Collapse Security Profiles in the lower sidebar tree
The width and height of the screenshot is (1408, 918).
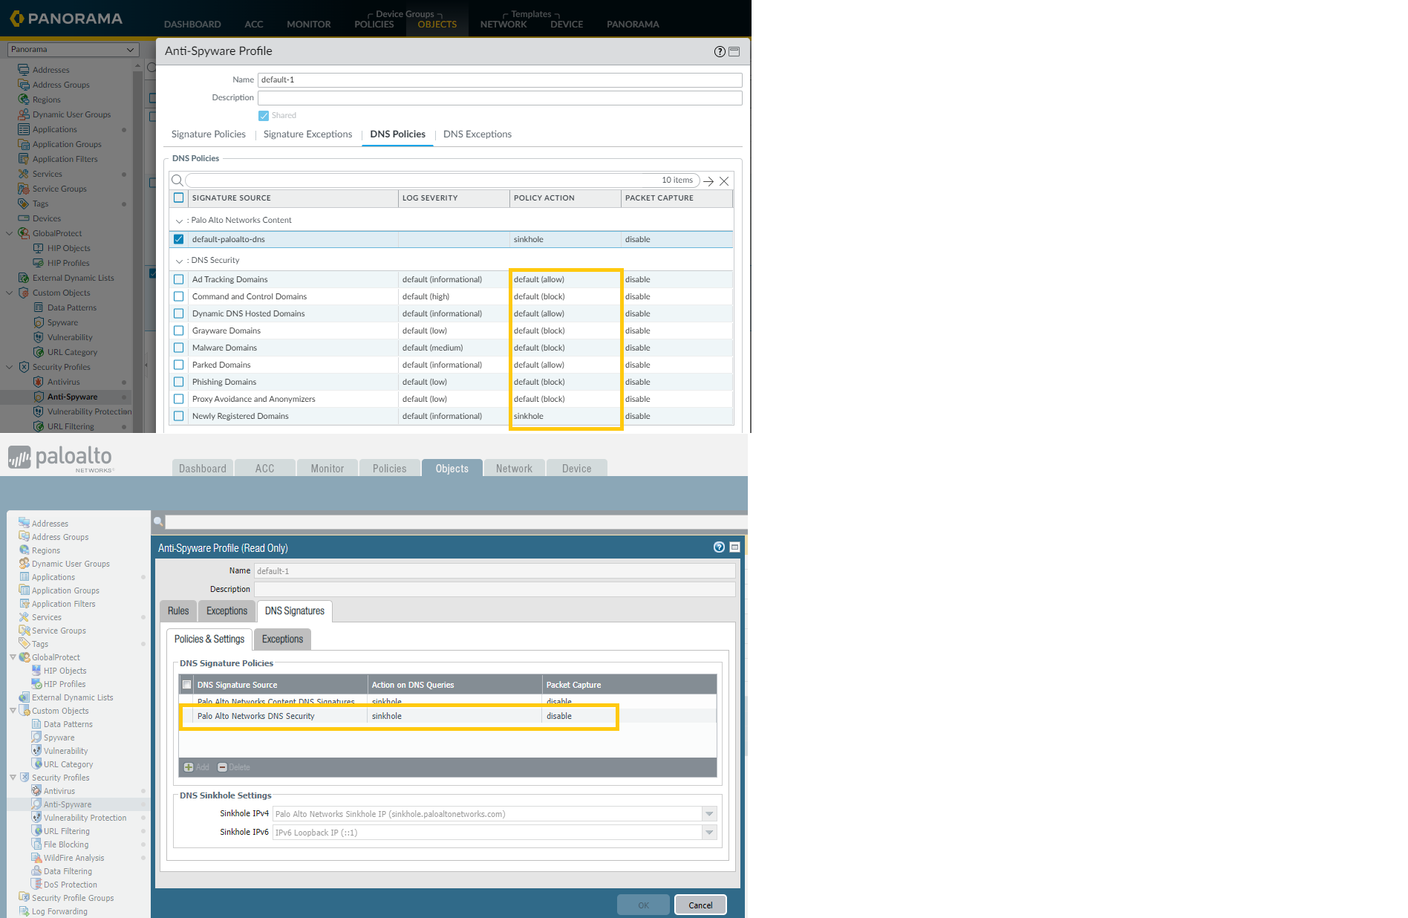point(13,778)
